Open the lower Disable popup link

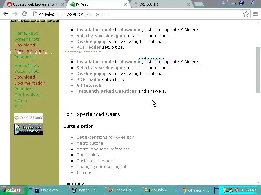(x=91, y=74)
